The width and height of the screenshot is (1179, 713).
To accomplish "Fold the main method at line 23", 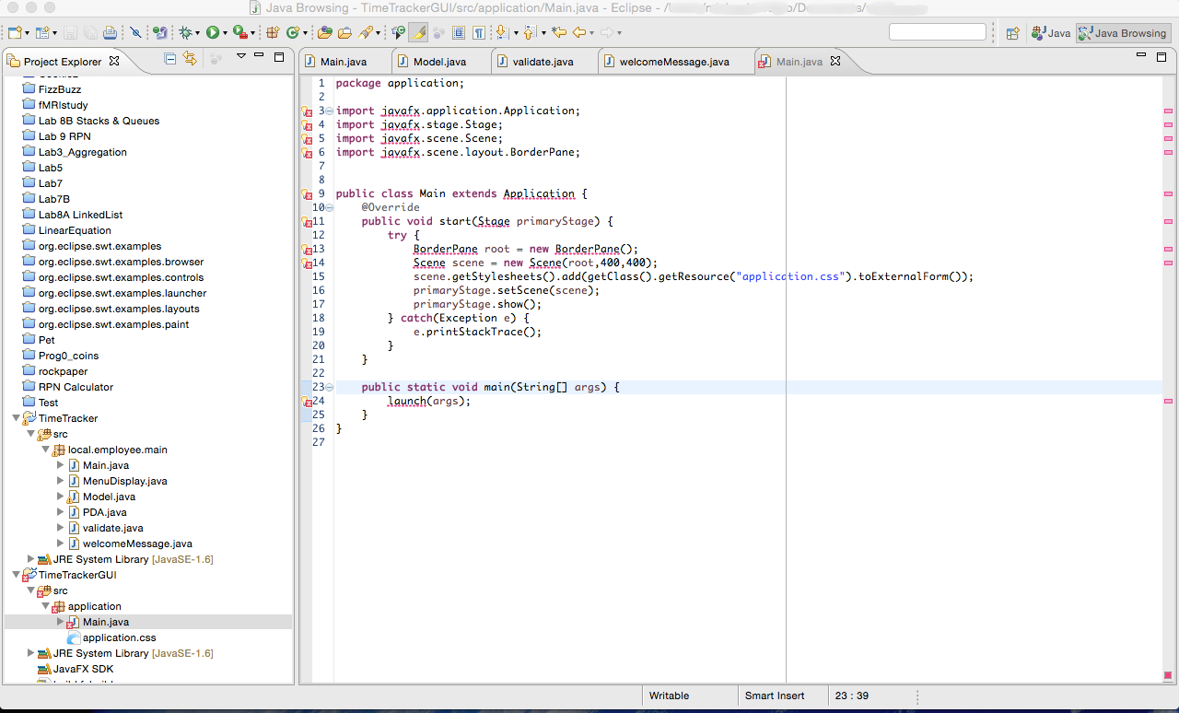I will click(x=329, y=387).
